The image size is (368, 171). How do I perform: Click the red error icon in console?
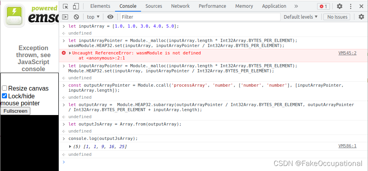pos(64,53)
